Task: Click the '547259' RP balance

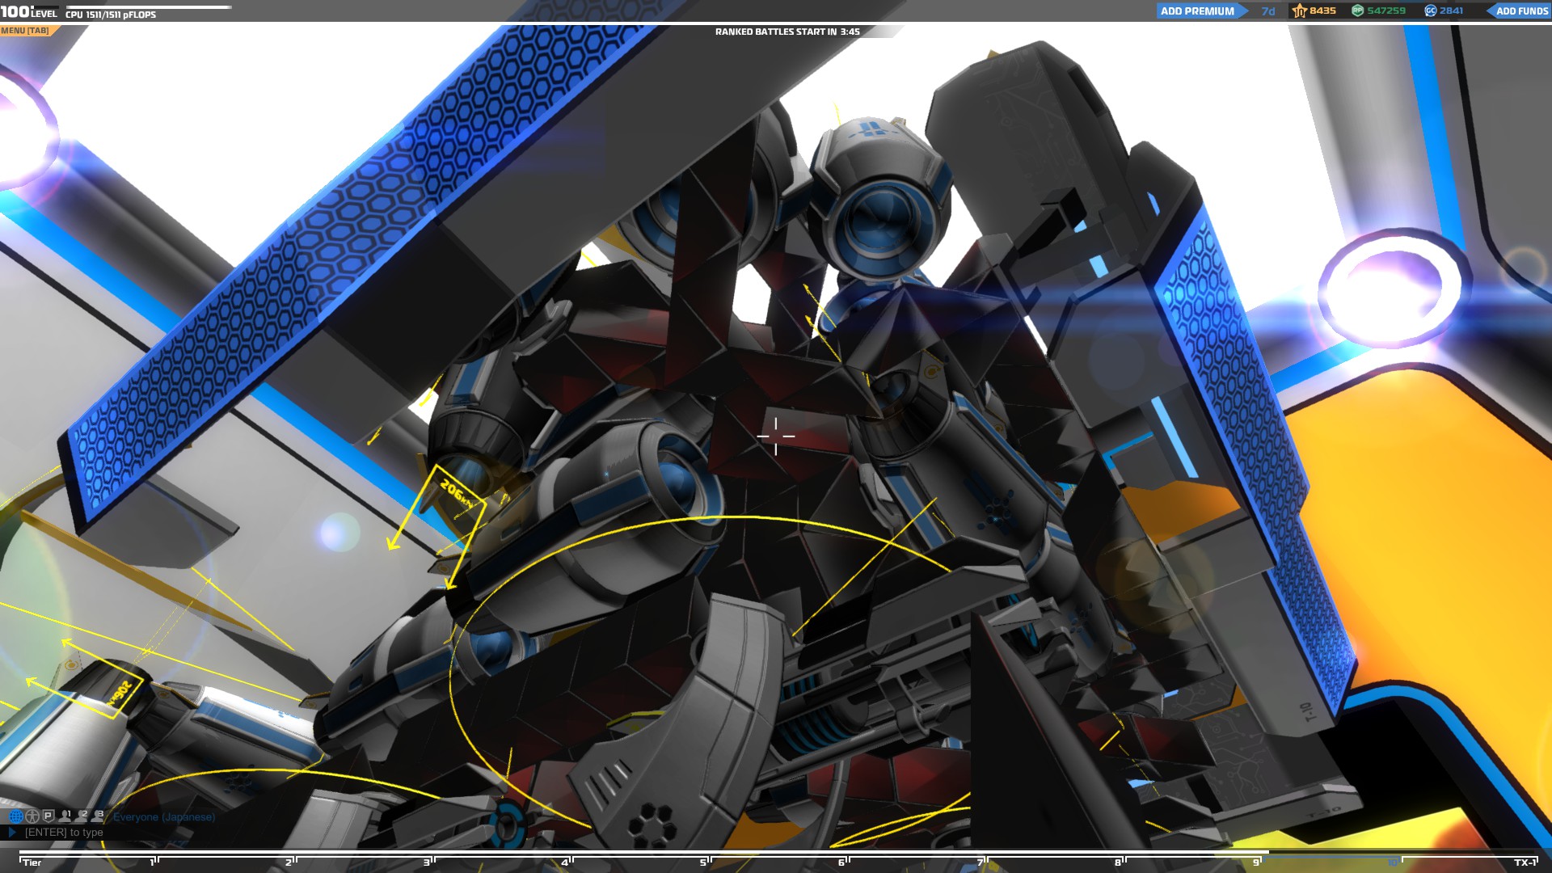Action: coord(1386,11)
